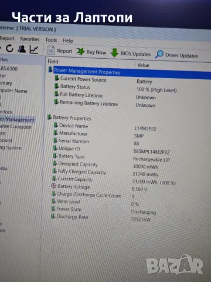Click the Buy Now button label

pyautogui.click(x=96, y=52)
